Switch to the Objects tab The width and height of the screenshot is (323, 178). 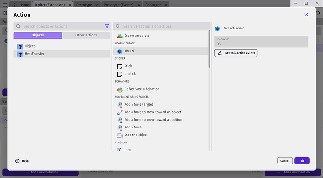[x=38, y=35]
